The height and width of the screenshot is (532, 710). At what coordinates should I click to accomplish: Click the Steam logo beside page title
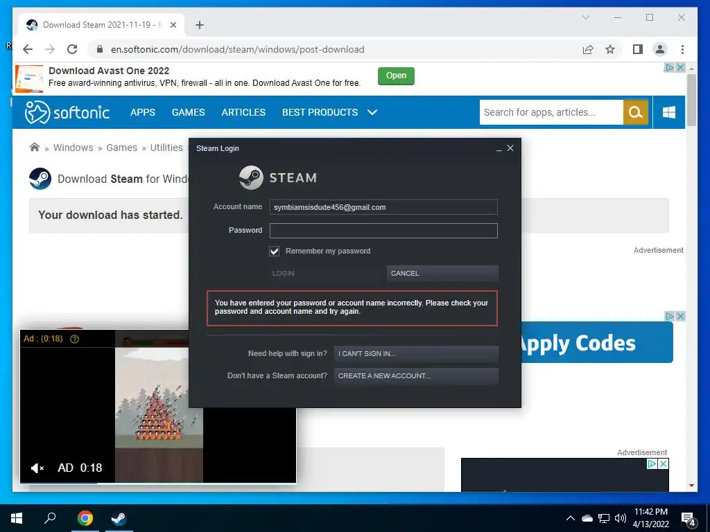[x=40, y=179]
